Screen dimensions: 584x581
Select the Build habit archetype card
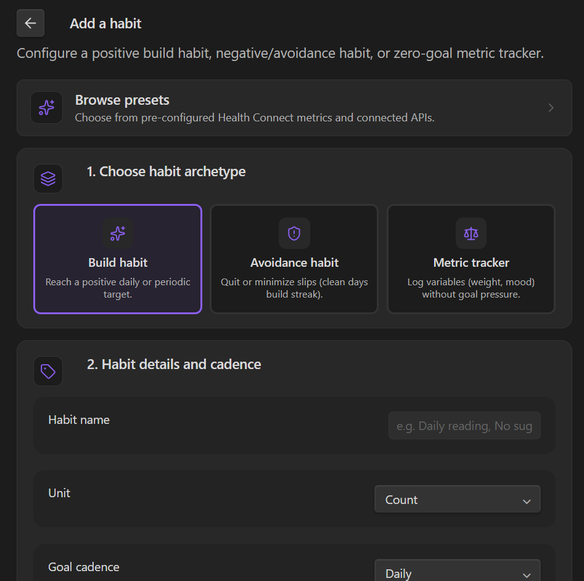tap(118, 259)
